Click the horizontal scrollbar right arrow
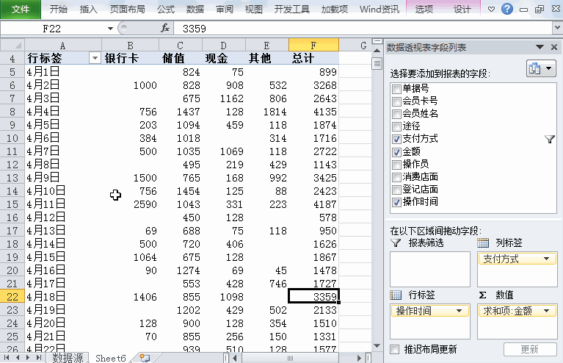 tap(359, 358)
